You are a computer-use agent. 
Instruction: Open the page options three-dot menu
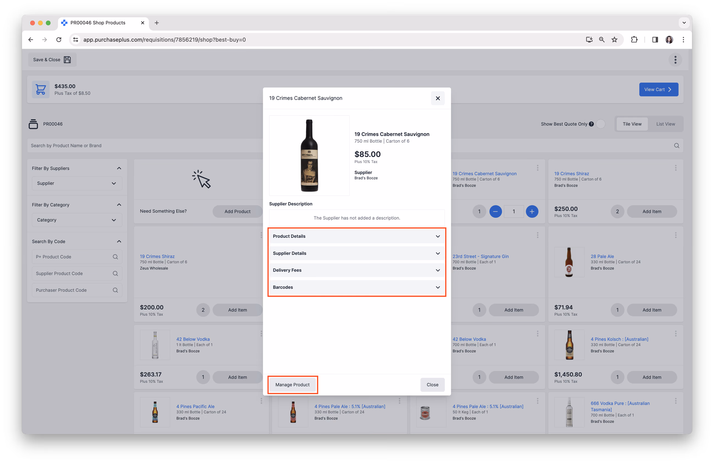pyautogui.click(x=675, y=60)
